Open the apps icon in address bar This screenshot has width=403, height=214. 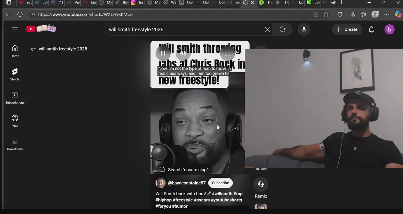point(316,14)
